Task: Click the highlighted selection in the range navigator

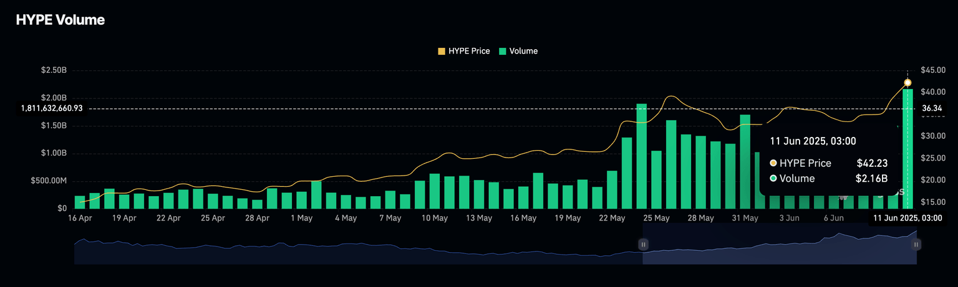Action: click(780, 249)
